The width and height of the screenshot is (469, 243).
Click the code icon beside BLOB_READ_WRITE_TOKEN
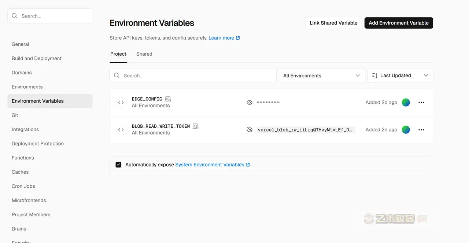[x=121, y=130]
